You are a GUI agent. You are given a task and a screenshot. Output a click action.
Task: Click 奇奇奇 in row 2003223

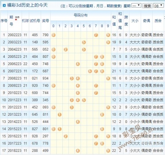147,42
